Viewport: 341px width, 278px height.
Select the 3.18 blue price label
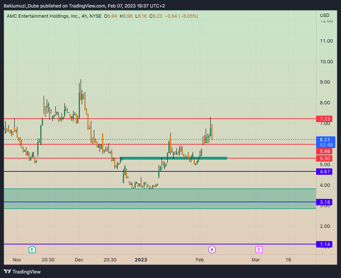pyautogui.click(x=324, y=202)
